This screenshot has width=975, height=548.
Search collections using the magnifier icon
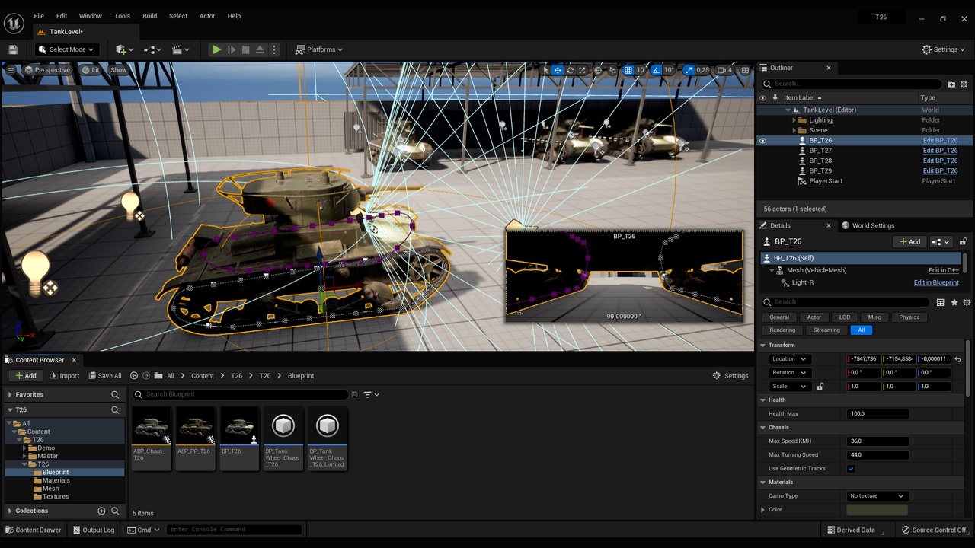115,511
